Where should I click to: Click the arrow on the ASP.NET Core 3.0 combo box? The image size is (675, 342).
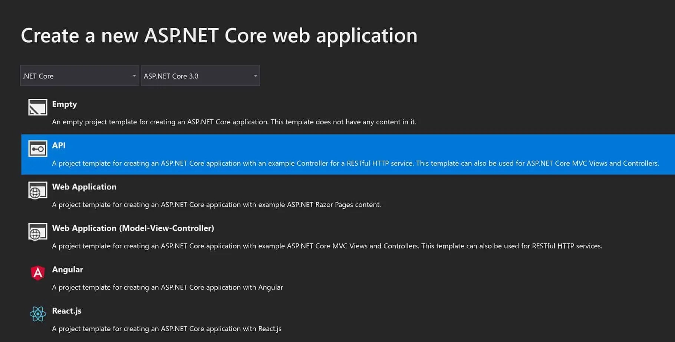[255, 76]
